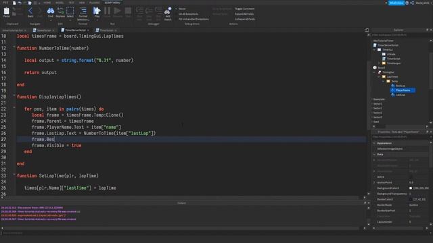This screenshot has height=243, width=433.
Task: Fold the NumberToTime function at line 12
Action: (x=14, y=47)
